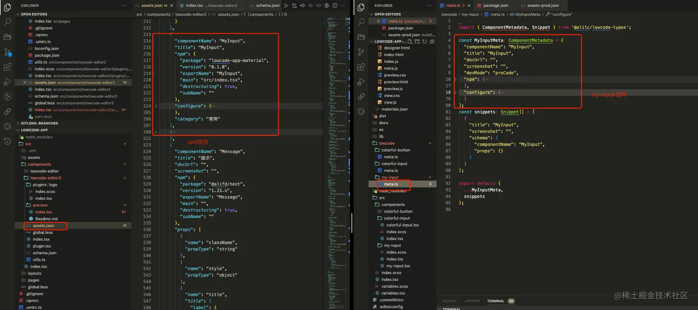The width and height of the screenshot is (698, 310).
Task: Open Source Control with badge in left window
Action: click(7, 52)
